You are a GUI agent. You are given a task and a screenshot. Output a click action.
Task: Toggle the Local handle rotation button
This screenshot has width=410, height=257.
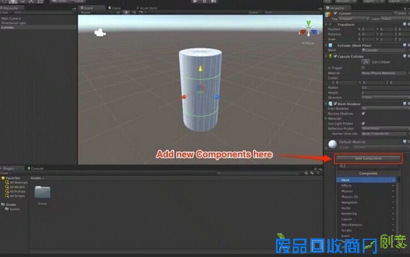click(78, 1)
